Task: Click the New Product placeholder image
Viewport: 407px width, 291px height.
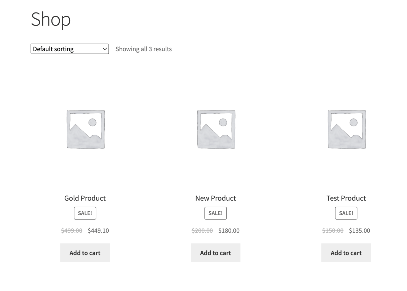Action: 216,129
